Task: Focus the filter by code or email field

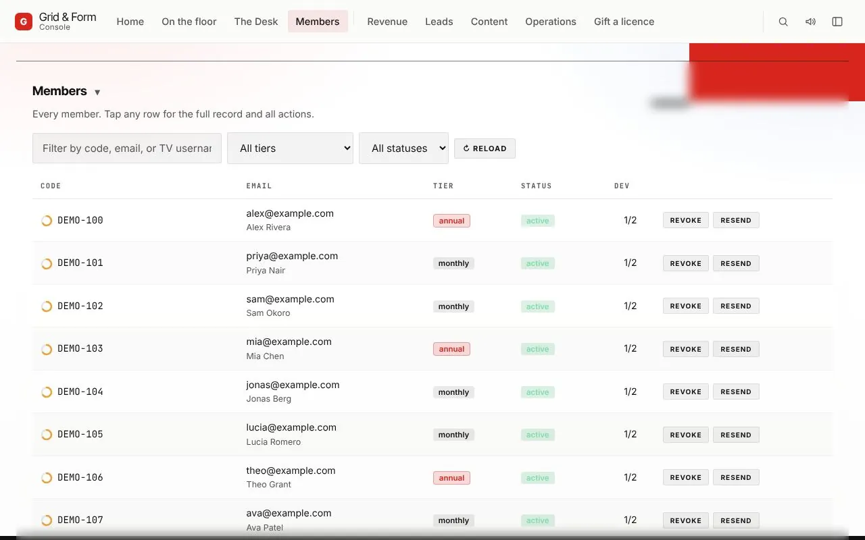Action: [x=127, y=148]
